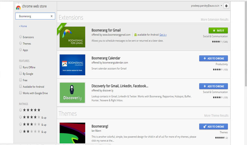Screen dimensions: 247x145
Task: Enable the By Google checkbox
Action: point(20,73)
